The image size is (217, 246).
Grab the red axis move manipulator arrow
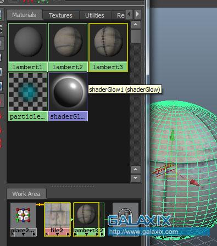pyautogui.click(x=195, y=182)
